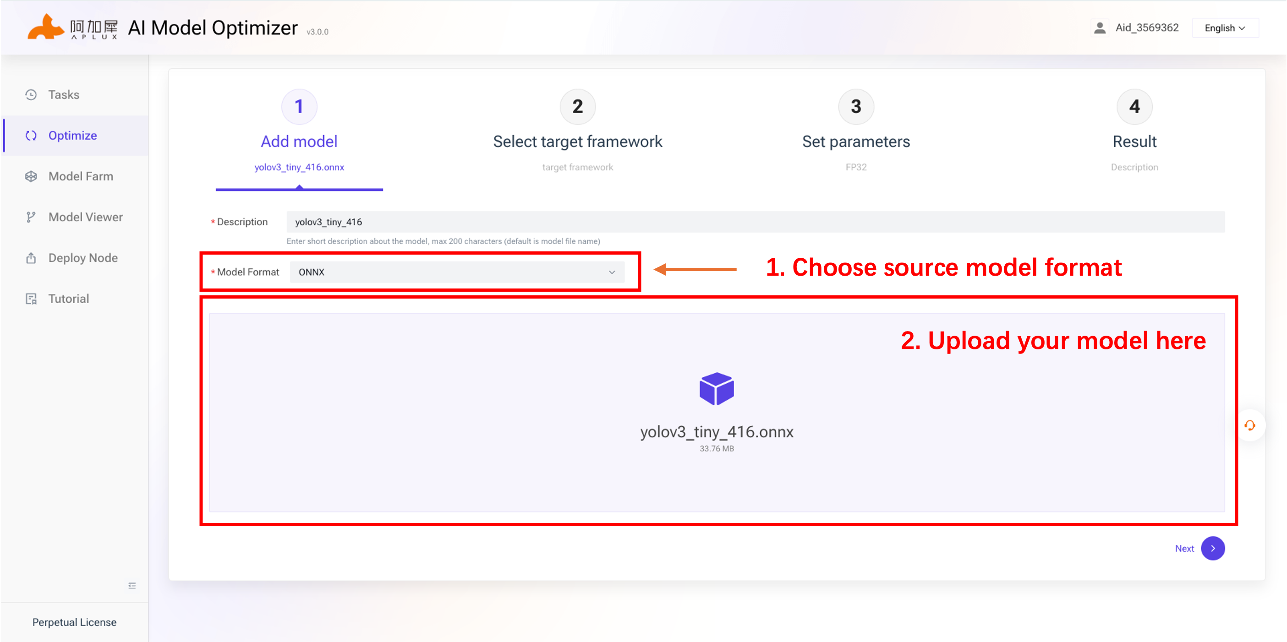1287x642 pixels.
Task: Click the APLUX orange logo
Action: (x=46, y=27)
